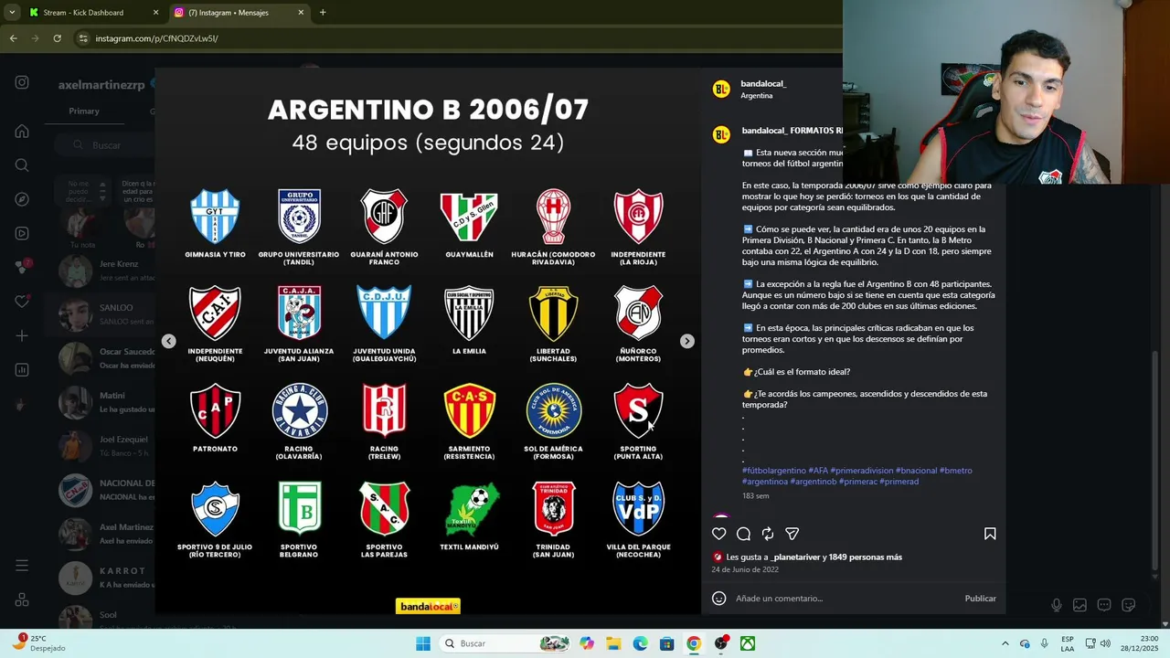Viewport: 1170px width, 658px height.
Task: Save the post with the bookmark icon
Action: tap(990, 534)
